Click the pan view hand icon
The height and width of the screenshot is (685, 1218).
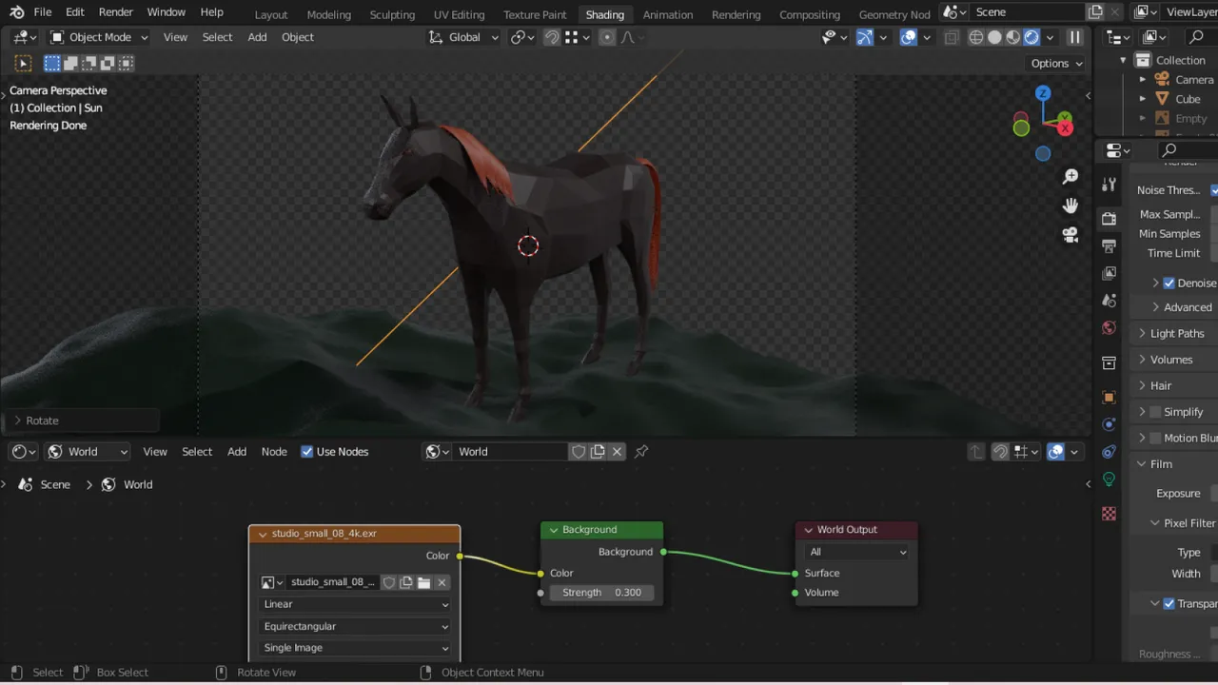[x=1071, y=205]
